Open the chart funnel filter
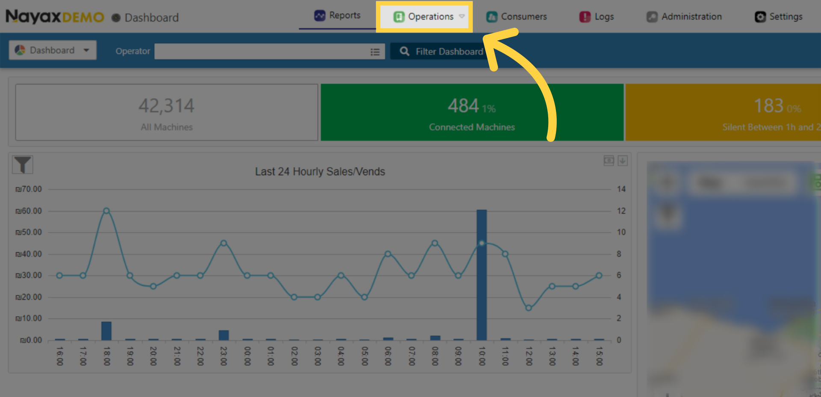This screenshot has width=821, height=397. point(23,165)
